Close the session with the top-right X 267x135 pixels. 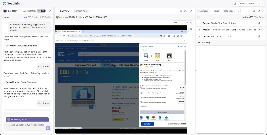pyautogui.click(x=262, y=4)
